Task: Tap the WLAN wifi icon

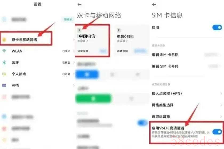Action: pyautogui.click(x=4, y=51)
